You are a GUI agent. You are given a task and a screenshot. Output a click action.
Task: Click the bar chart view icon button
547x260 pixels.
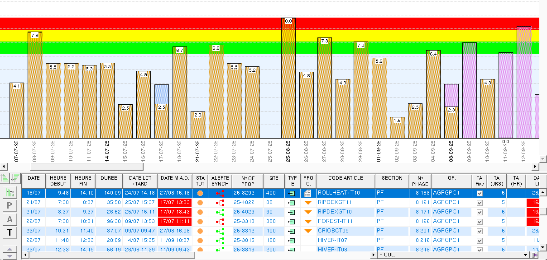tap(10, 192)
